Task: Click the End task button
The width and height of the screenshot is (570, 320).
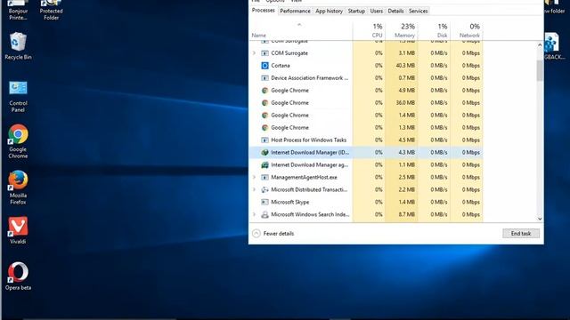Action: point(521,233)
